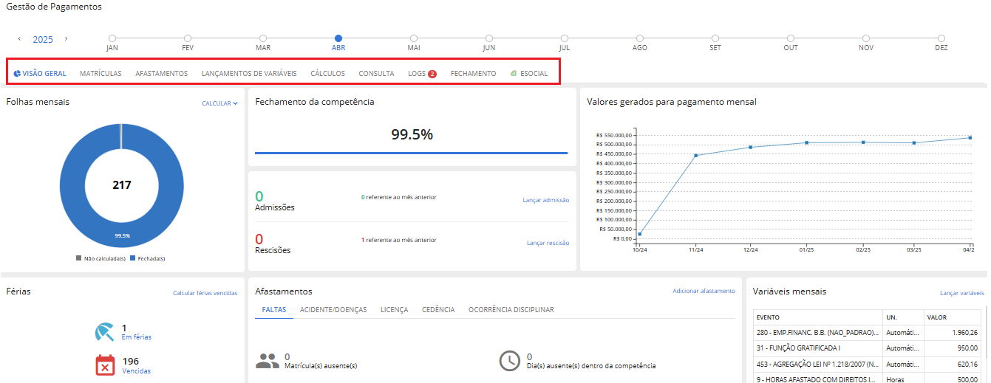Open the eSocial tab
Viewport: 991px width, 383px height.
pyautogui.click(x=529, y=74)
